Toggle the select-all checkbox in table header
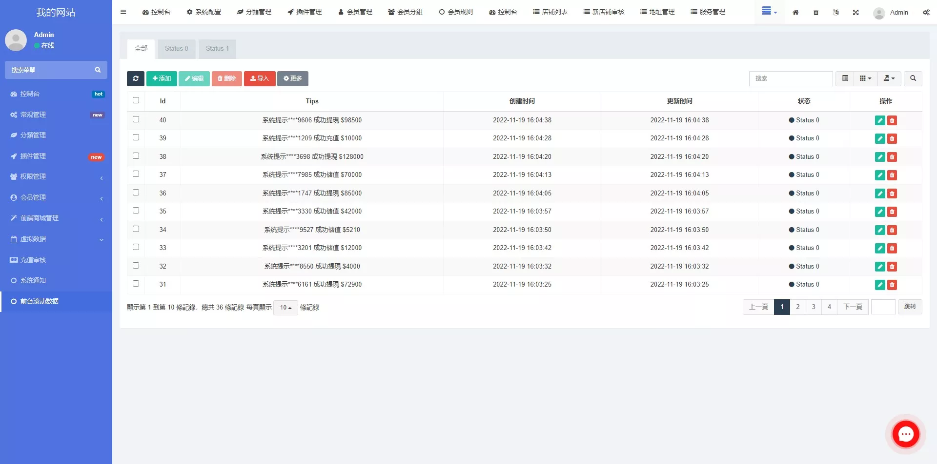Screen dimensions: 937x464 click(136, 100)
